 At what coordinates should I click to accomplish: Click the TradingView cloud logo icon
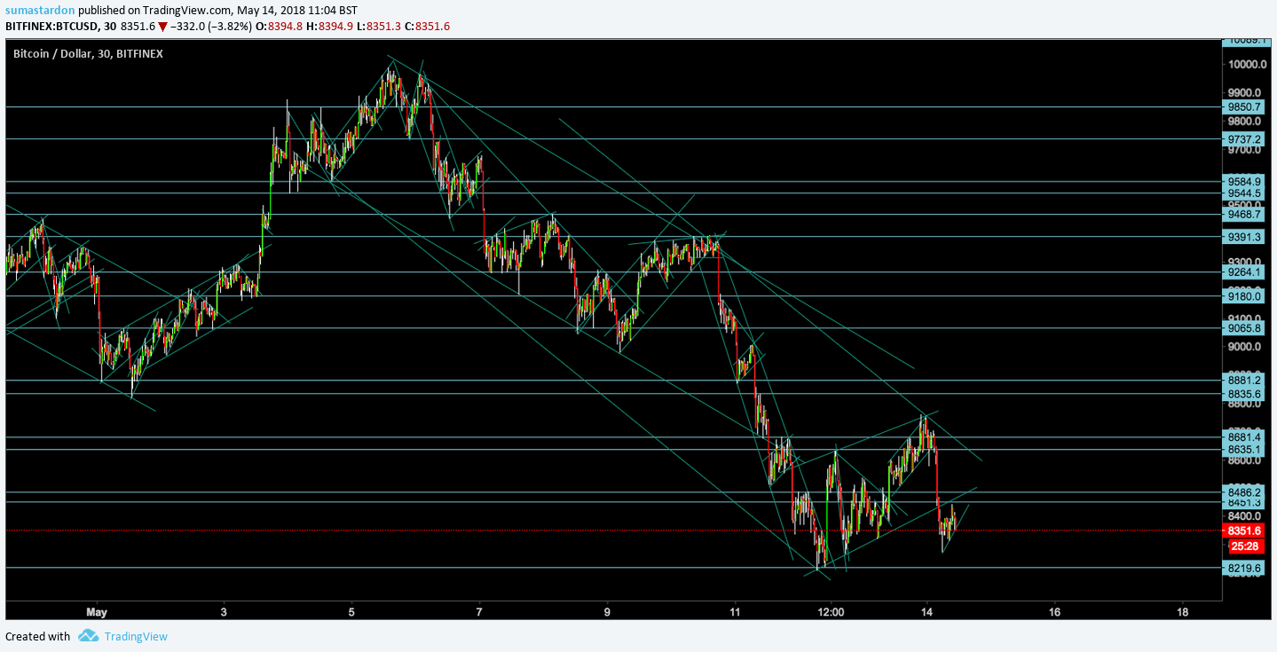point(87,635)
